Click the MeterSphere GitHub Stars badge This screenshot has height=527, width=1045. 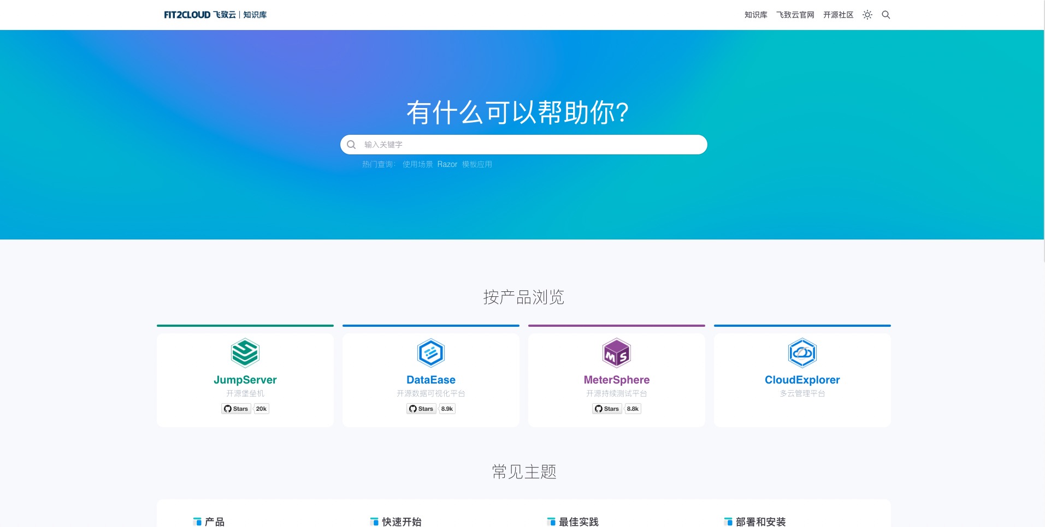[607, 409]
